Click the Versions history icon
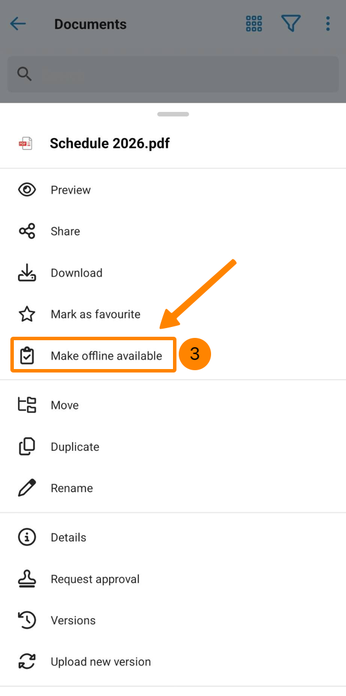Image resolution: width=346 pixels, height=696 pixels. tap(27, 620)
